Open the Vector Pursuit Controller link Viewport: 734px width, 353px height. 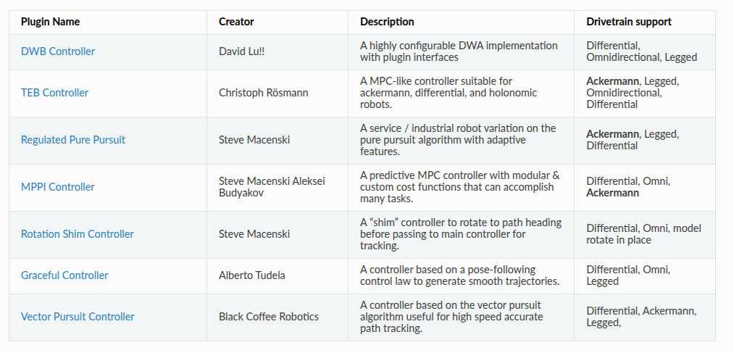point(78,317)
